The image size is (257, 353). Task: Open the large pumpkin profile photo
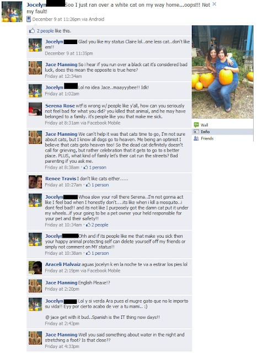(x=223, y=72)
